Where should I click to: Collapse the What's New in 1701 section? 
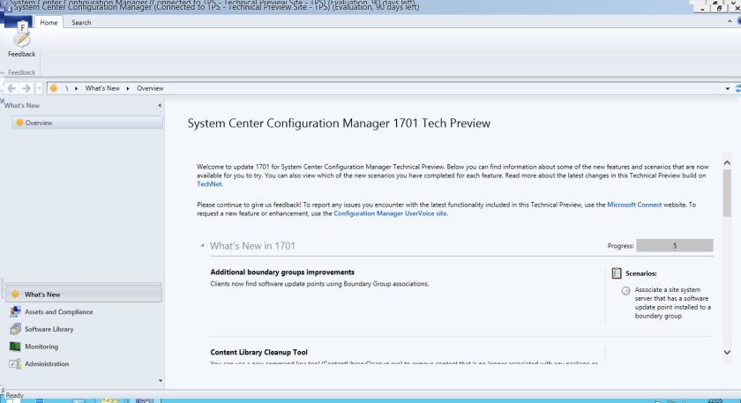tap(202, 246)
